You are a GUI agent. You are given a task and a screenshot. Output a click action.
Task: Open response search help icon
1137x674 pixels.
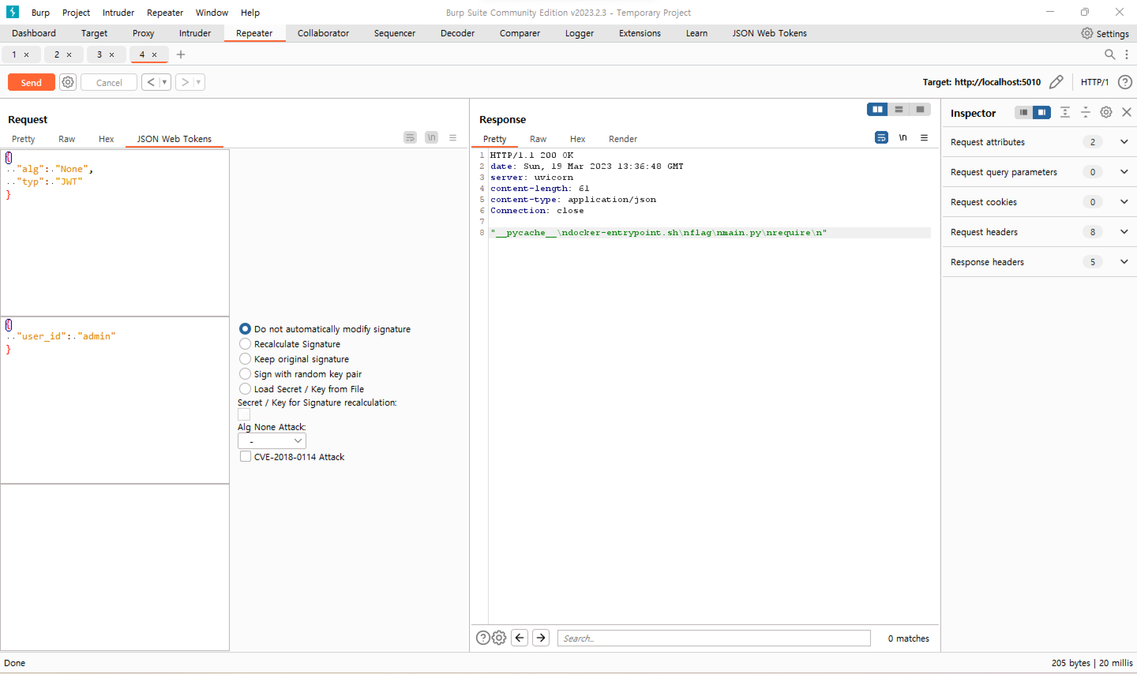coord(483,638)
